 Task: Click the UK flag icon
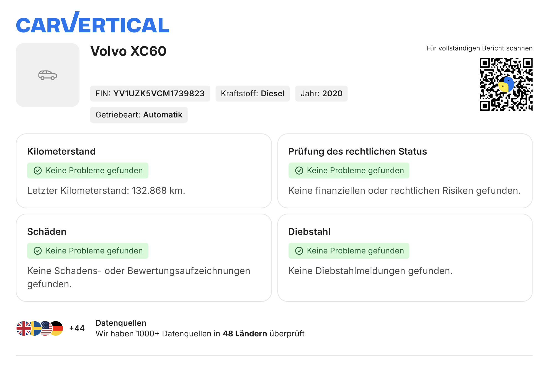click(24, 328)
